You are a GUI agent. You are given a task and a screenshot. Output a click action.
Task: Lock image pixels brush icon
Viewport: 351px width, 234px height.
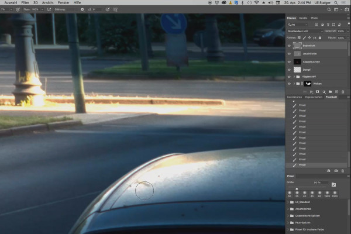click(x=304, y=38)
